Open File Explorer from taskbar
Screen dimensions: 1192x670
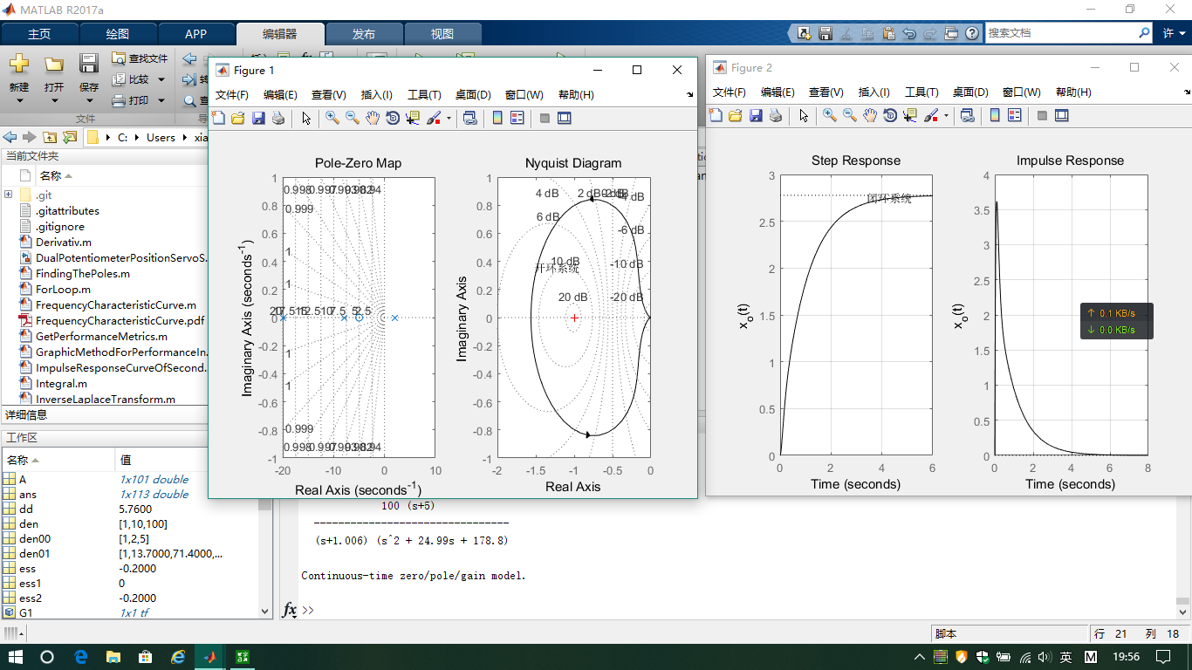[x=113, y=656]
